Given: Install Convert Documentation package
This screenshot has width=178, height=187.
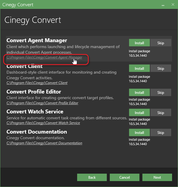Looking at the screenshot, I should click(x=139, y=132).
